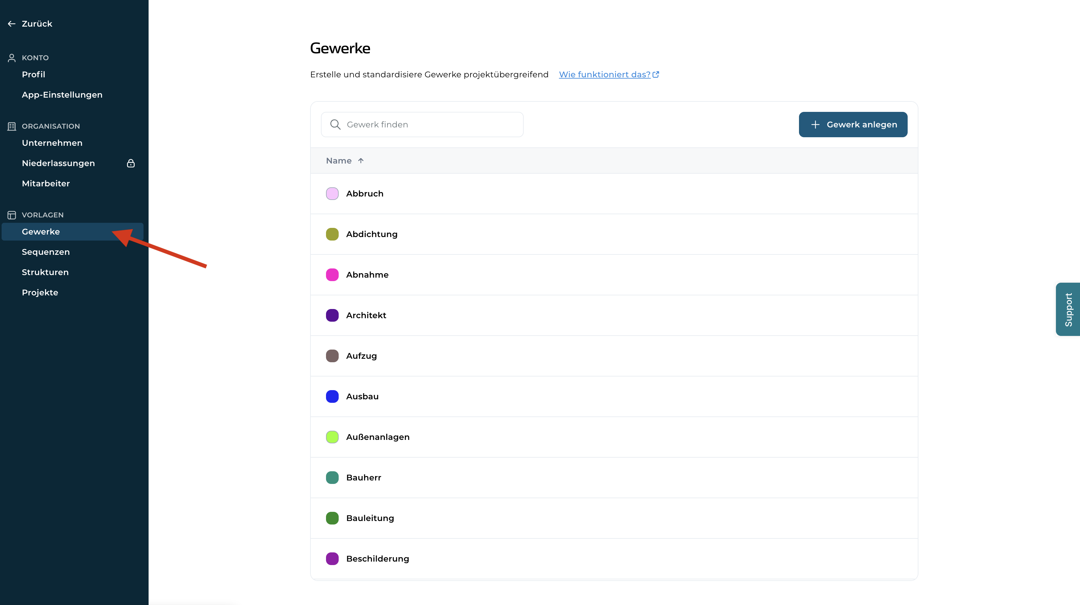Click the Vorlagen template icon
The image size is (1080, 605).
click(12, 215)
